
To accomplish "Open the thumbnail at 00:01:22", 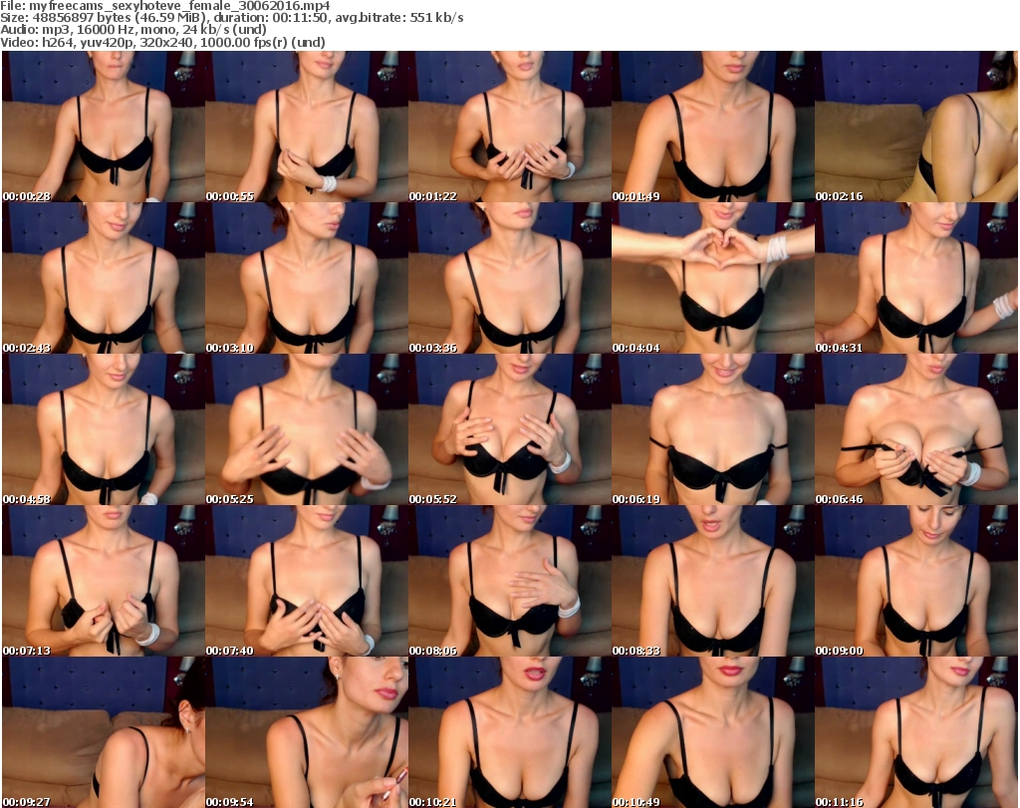I will pos(509,127).
